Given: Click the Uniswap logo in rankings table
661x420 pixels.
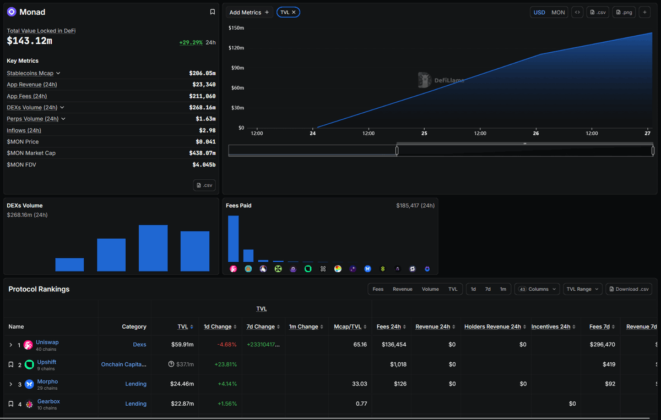Looking at the screenshot, I should [x=28, y=345].
